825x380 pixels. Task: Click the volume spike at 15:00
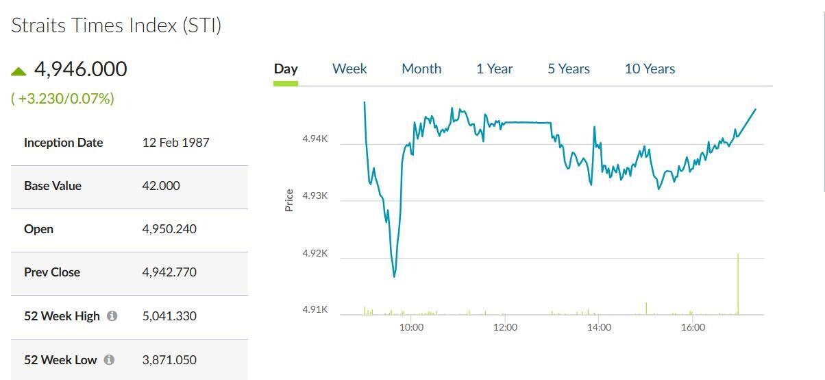click(x=646, y=309)
